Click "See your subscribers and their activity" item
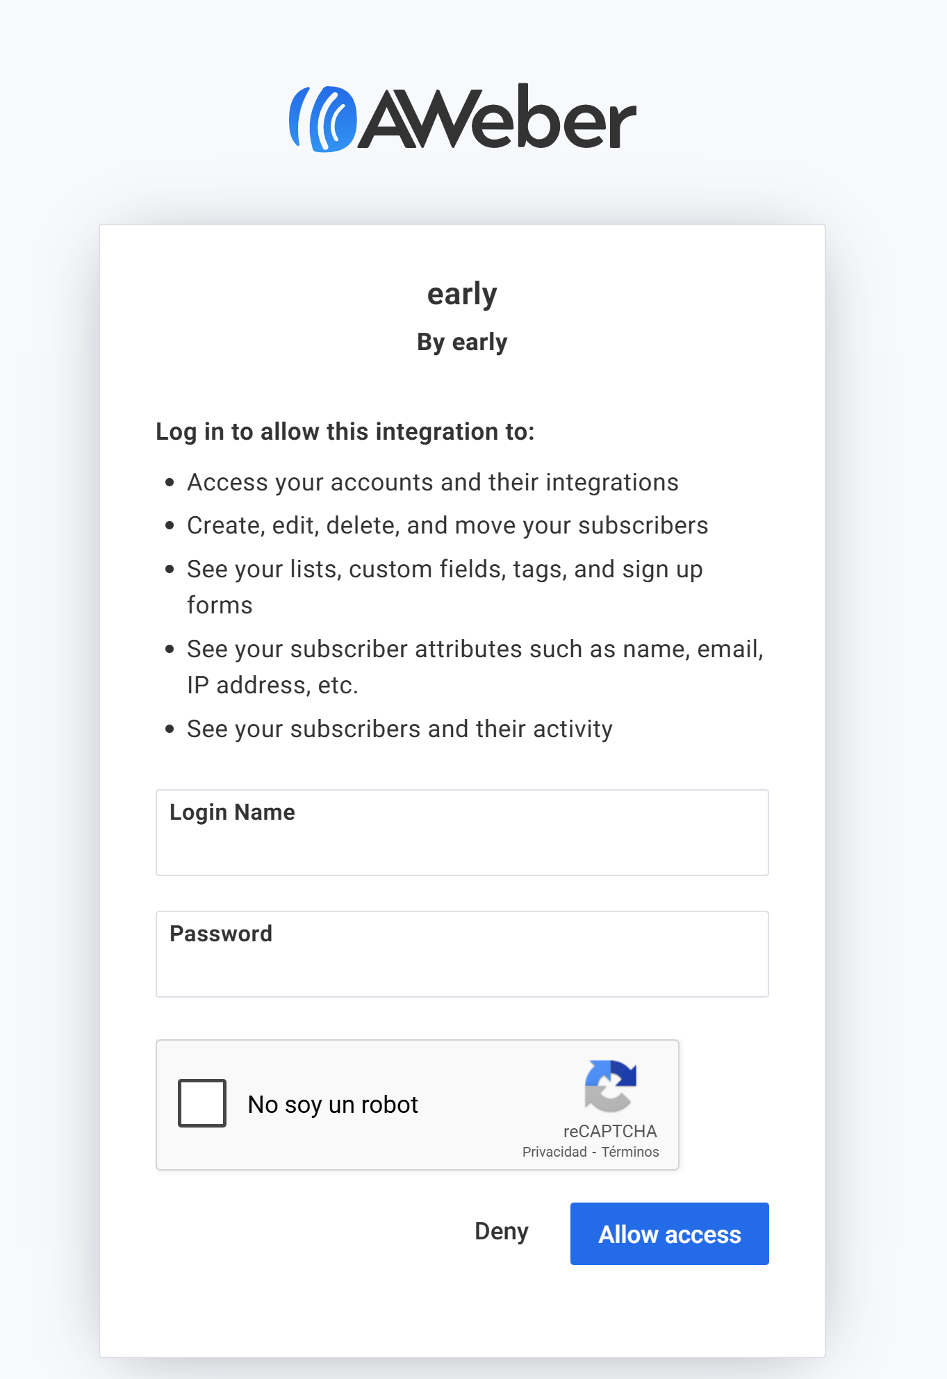This screenshot has height=1379, width=947. (400, 729)
